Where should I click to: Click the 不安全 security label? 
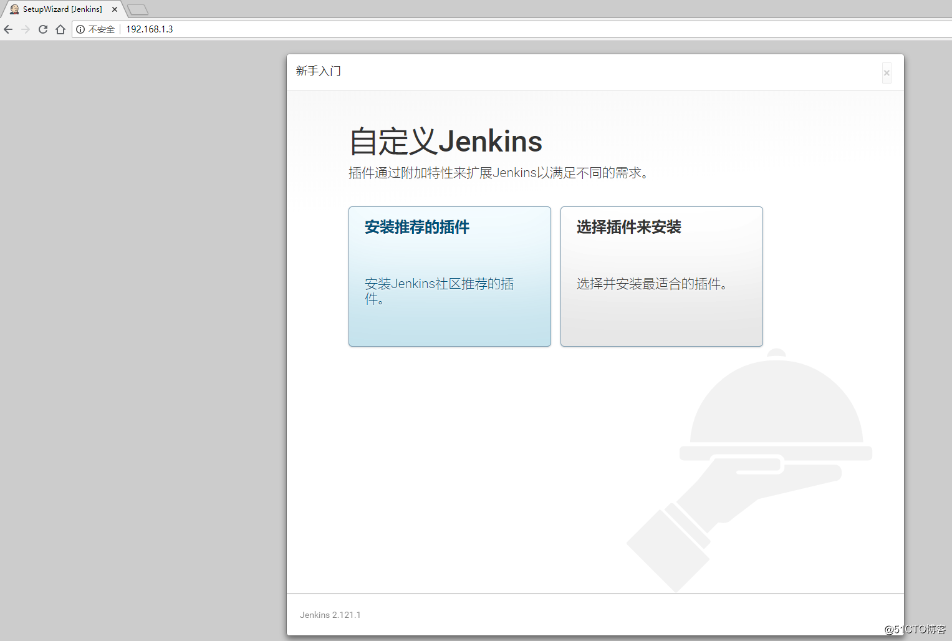tap(102, 29)
